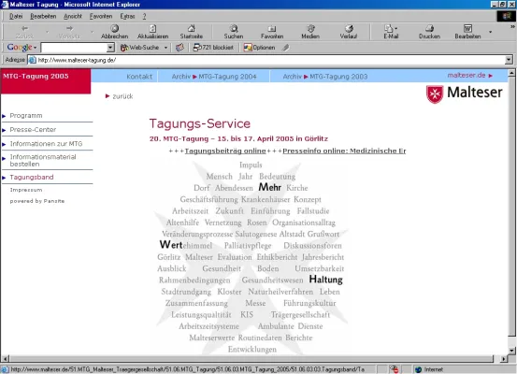
Task: Click the Drucken printer icon
Action: tap(429, 29)
